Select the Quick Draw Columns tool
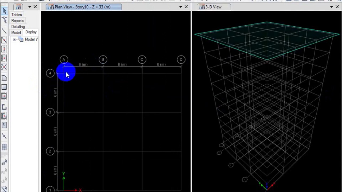The width and height of the screenshot is (342, 192). pyautogui.click(x=4, y=49)
